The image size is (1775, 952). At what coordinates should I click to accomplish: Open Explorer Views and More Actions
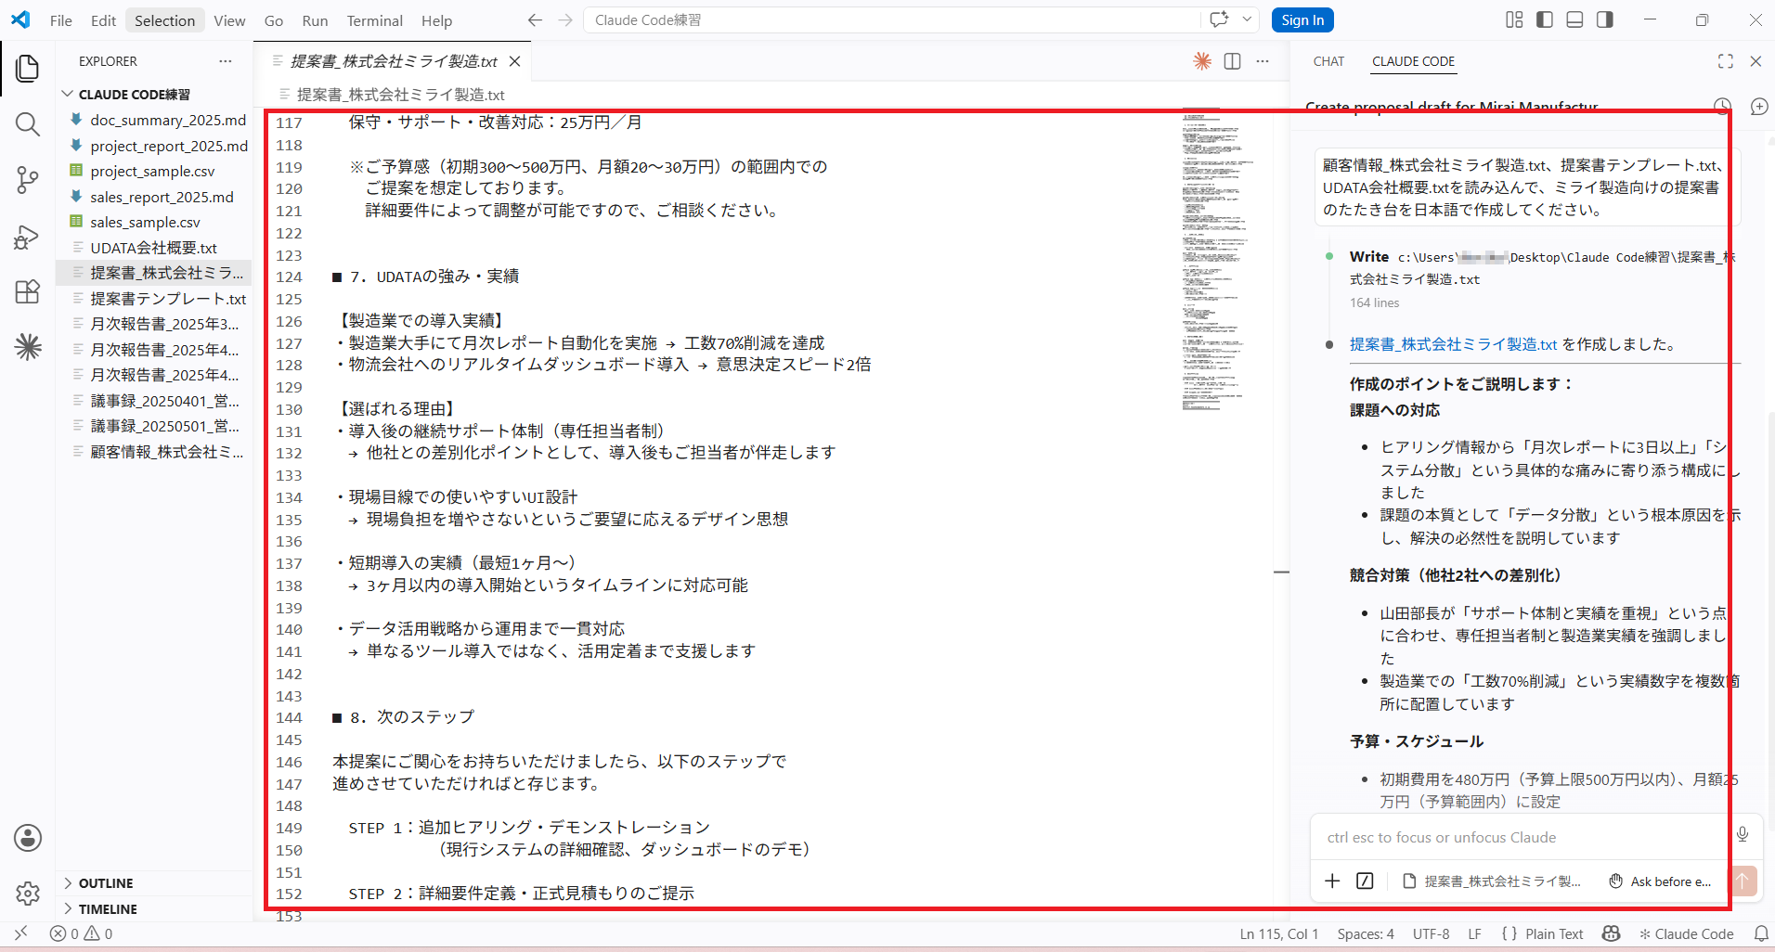click(x=226, y=61)
